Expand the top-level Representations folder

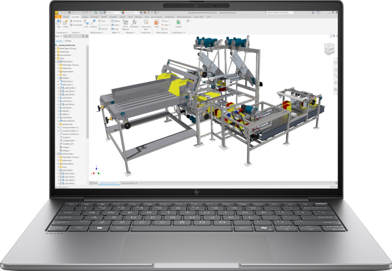56,55
